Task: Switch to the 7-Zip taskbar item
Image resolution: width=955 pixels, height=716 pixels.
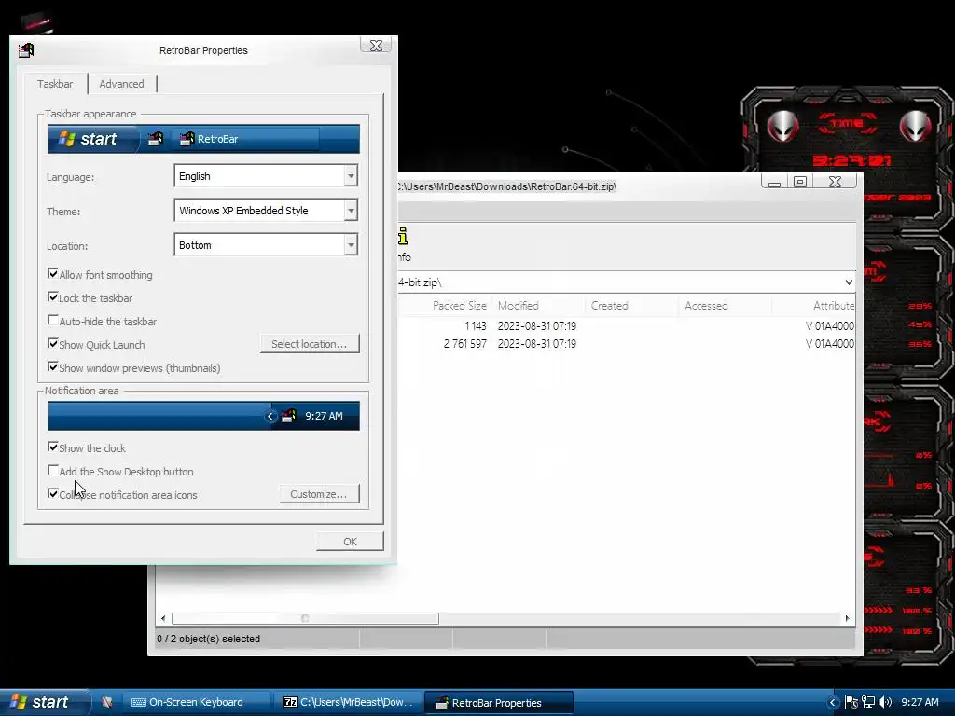Action: [348, 702]
